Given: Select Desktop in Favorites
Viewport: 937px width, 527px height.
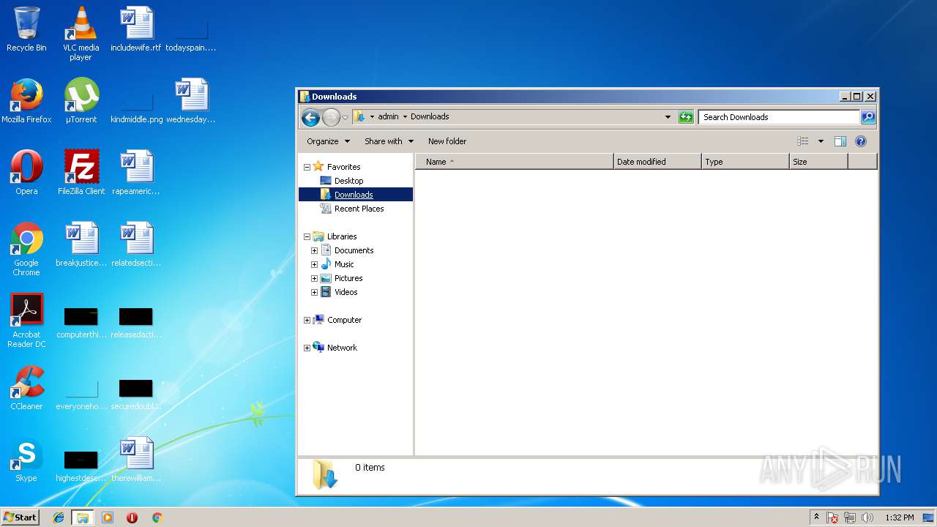Looking at the screenshot, I should click(x=348, y=181).
